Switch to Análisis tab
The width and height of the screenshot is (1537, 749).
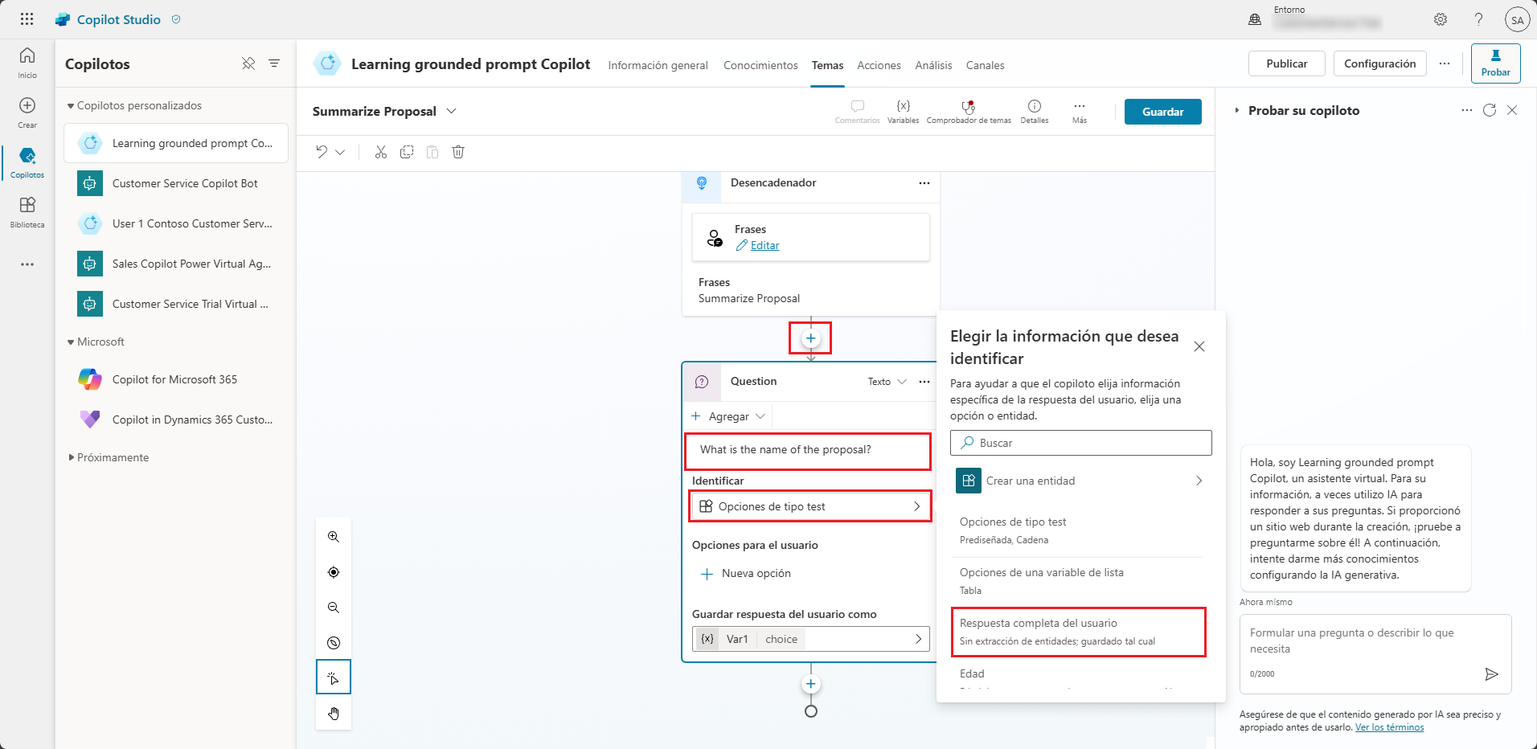point(933,65)
